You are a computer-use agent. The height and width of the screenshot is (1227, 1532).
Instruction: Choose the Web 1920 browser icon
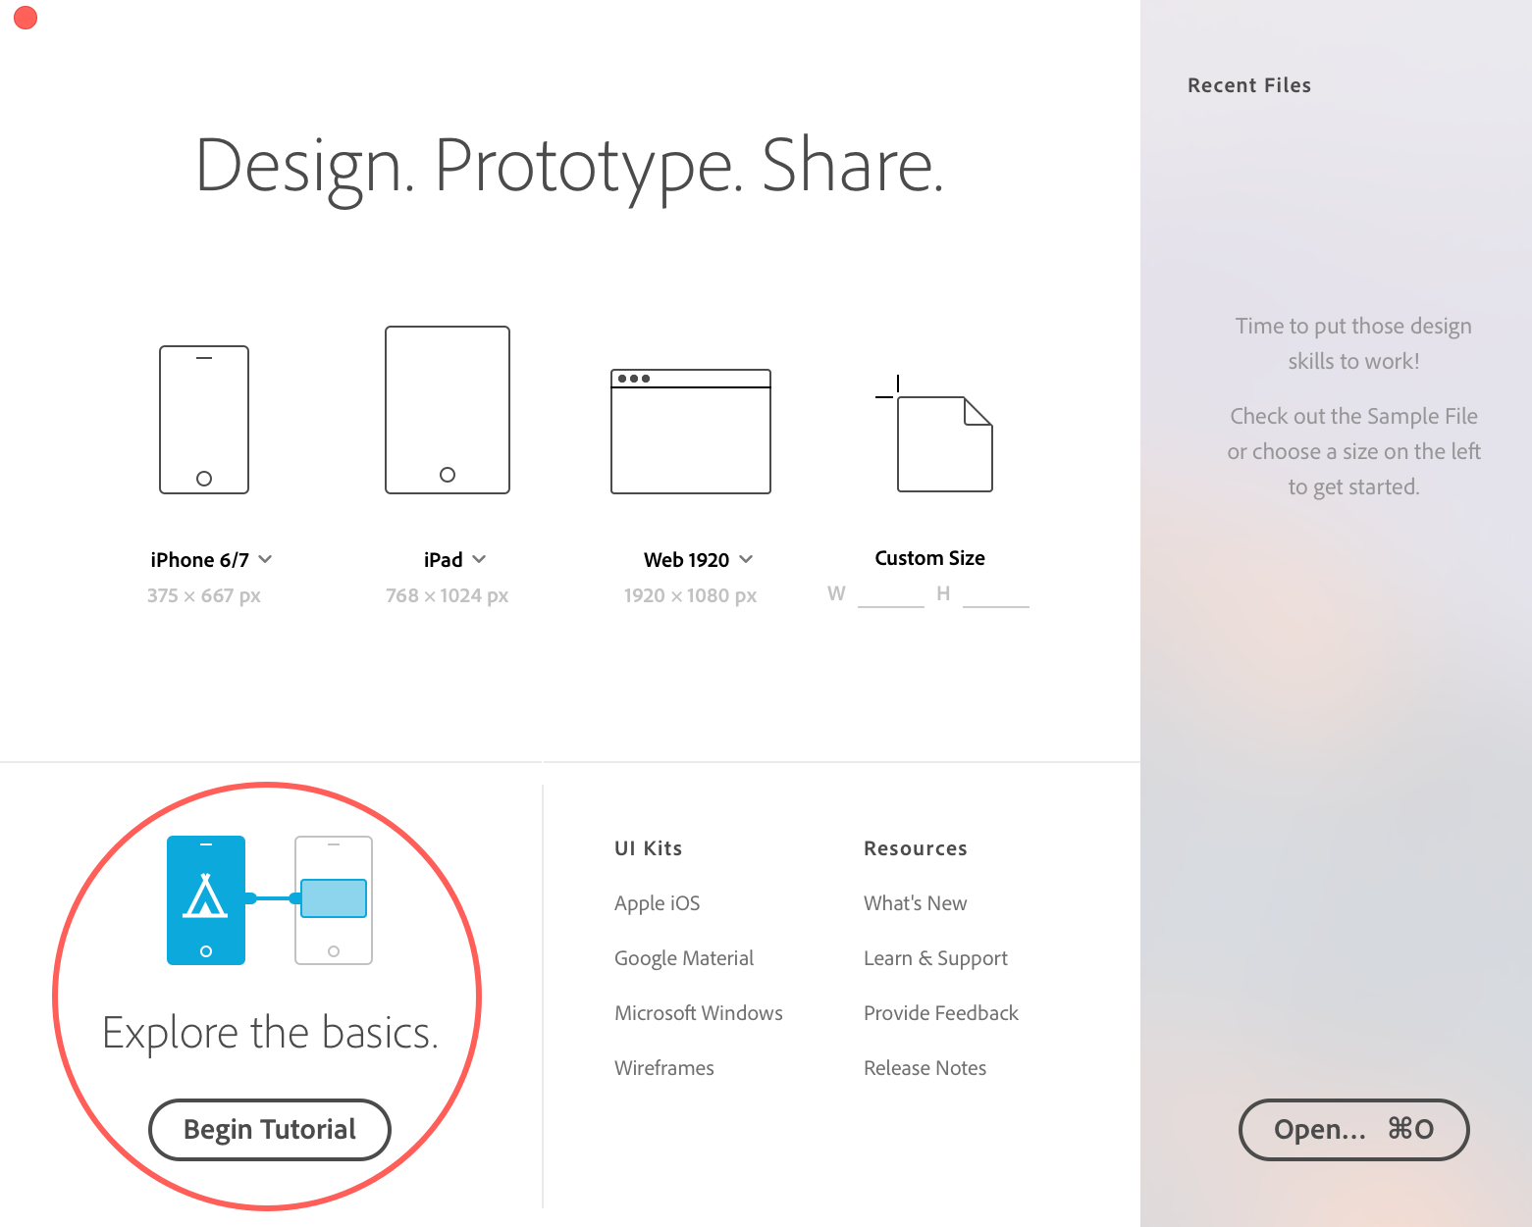click(x=691, y=432)
